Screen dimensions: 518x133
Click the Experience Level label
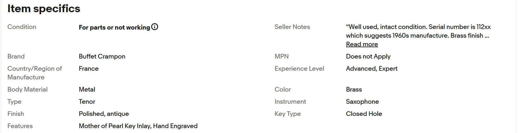(x=299, y=69)
